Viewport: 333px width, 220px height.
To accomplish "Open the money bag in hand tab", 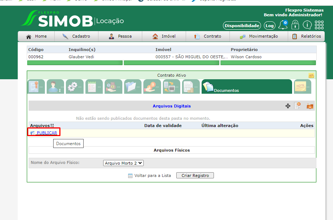I will pos(113,86).
